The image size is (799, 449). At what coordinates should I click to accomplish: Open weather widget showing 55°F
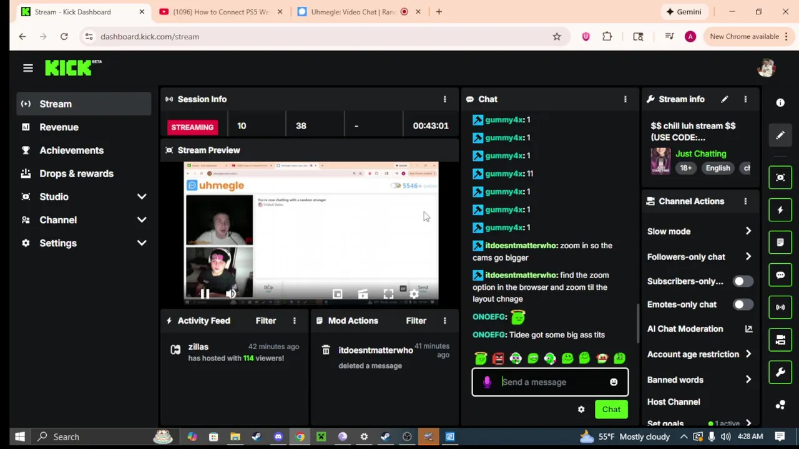point(626,437)
